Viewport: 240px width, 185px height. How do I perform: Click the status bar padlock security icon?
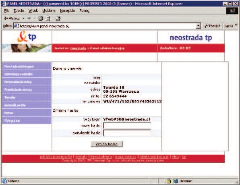pos(169,181)
